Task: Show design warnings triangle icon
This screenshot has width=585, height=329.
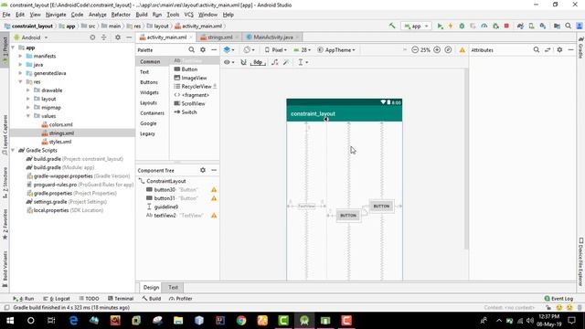Action: 462,50
